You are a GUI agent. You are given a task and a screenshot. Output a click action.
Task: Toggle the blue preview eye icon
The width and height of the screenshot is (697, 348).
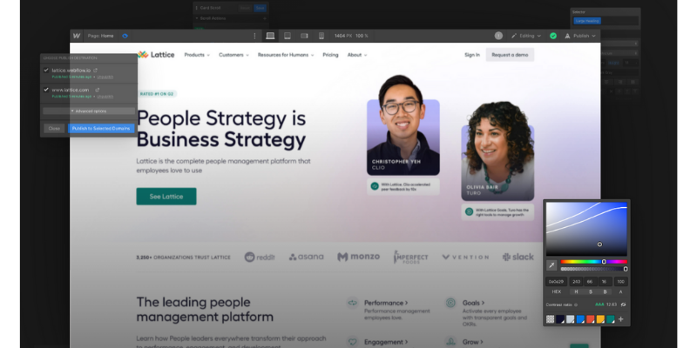point(125,36)
